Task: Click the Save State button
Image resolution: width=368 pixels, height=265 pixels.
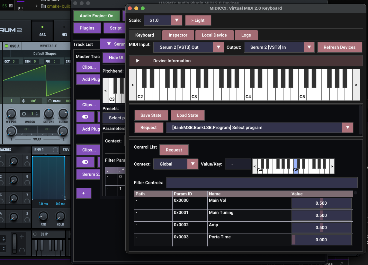Action: tap(151, 115)
